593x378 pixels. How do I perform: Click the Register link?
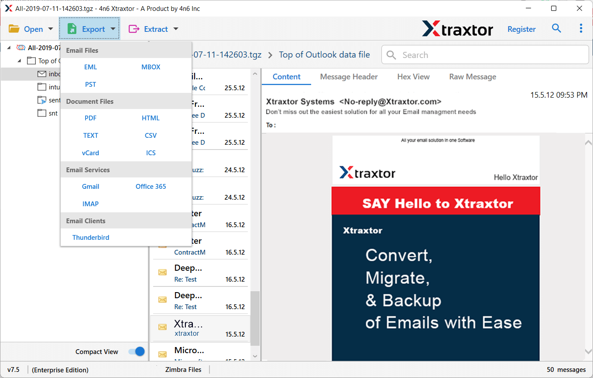pyautogui.click(x=521, y=29)
